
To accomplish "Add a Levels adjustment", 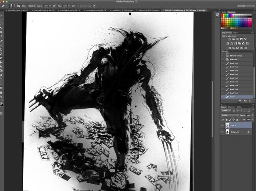I will pos(234,39).
